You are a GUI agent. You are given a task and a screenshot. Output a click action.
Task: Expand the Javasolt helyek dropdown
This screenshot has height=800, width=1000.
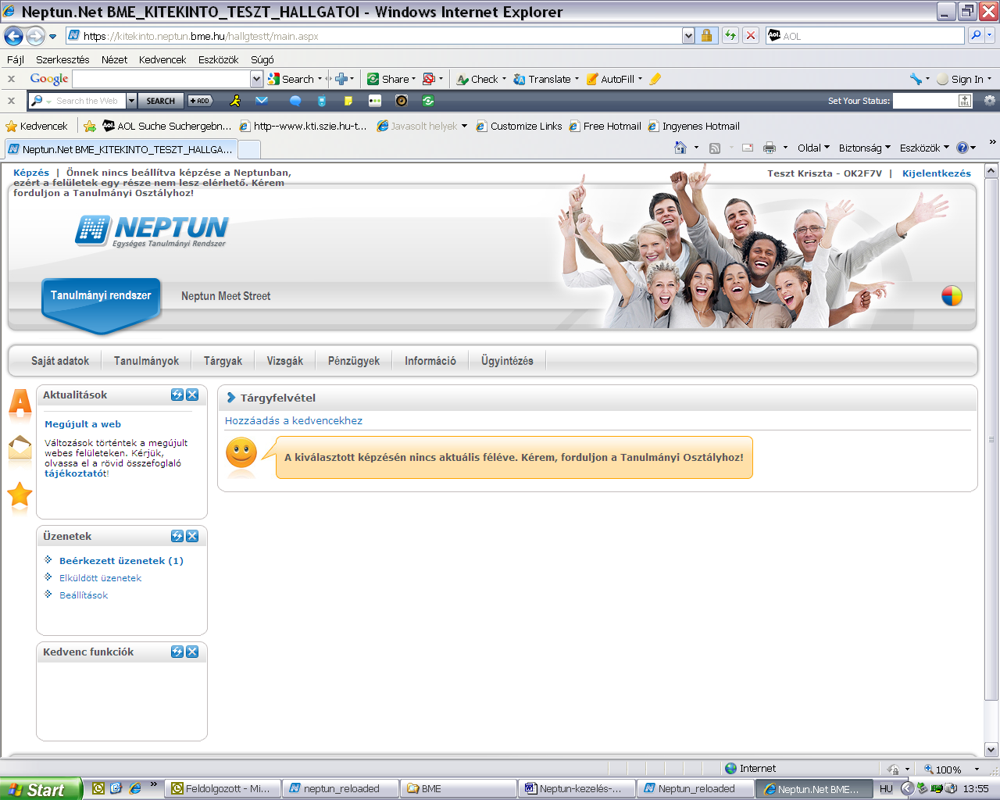(x=464, y=126)
